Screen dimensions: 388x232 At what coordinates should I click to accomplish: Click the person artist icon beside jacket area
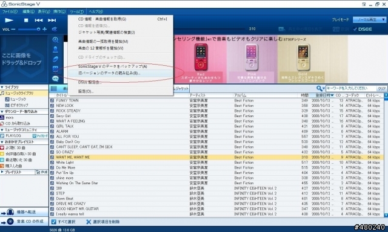pos(55,50)
